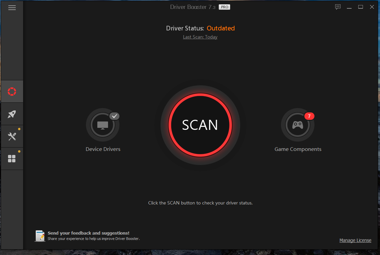Click the checkmark badge on Device Drivers
380x255 pixels.
[x=114, y=116]
